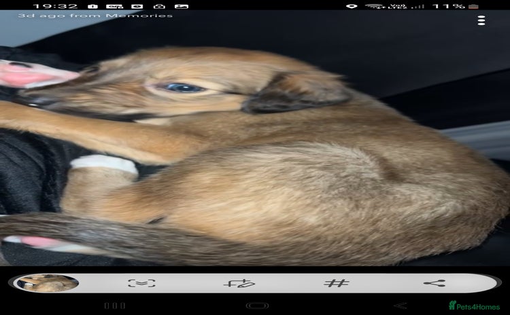The width and height of the screenshot is (510, 315).
Task: Tap the share icon in toolbar
Action: point(434,283)
